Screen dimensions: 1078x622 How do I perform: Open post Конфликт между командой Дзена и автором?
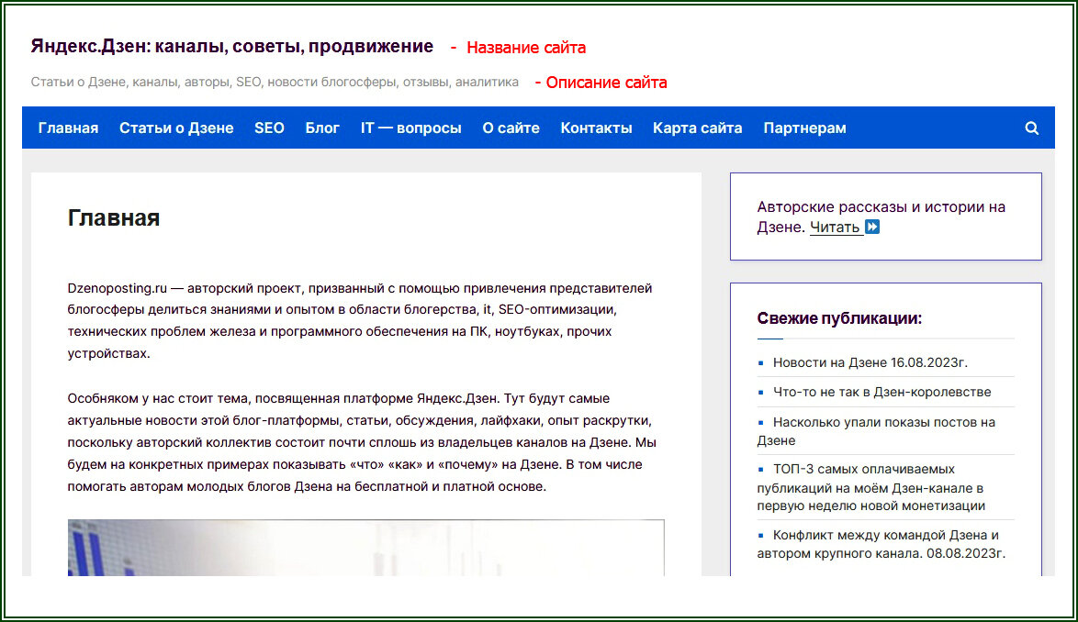coord(881,544)
